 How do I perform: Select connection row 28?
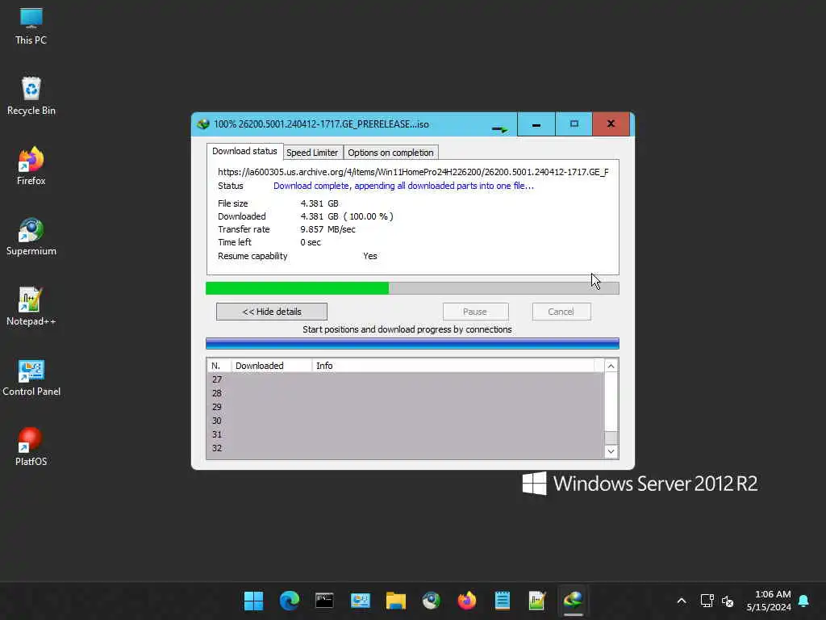click(406, 393)
